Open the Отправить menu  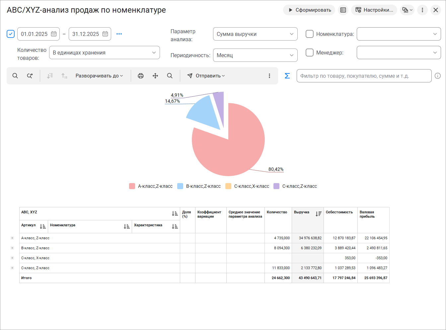click(x=206, y=76)
